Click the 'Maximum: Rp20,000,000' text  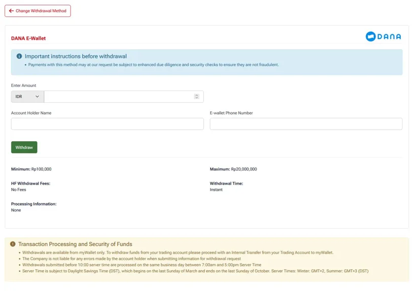[x=233, y=169]
